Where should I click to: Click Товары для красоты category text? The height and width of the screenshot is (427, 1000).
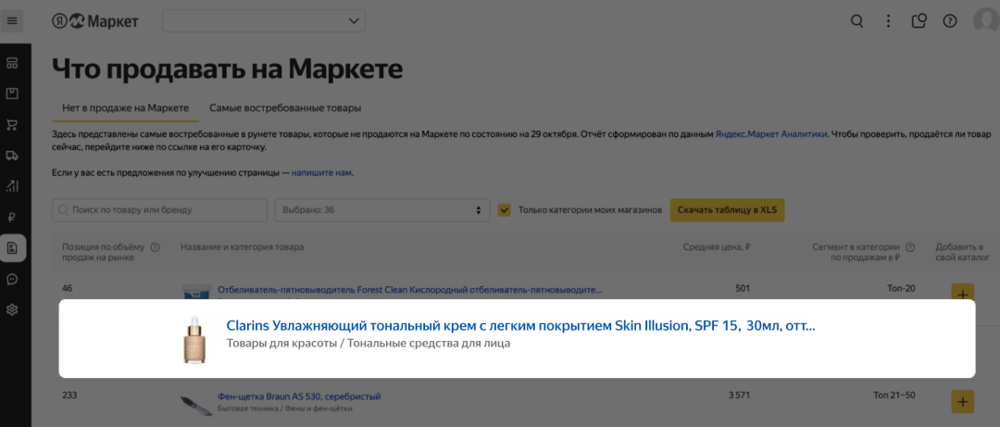(x=369, y=344)
